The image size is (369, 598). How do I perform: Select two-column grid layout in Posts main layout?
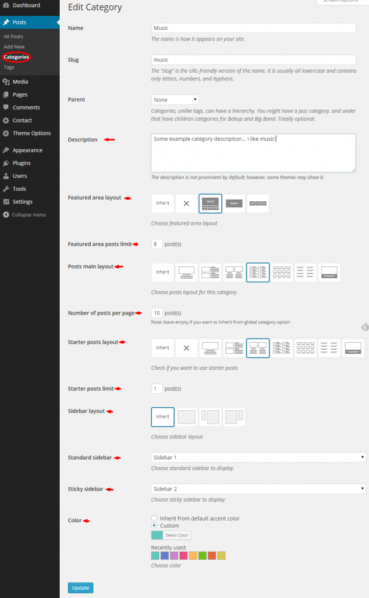(x=234, y=272)
